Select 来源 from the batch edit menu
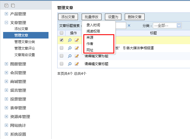This screenshot has width=190, height=139. pyautogui.click(x=90, y=38)
